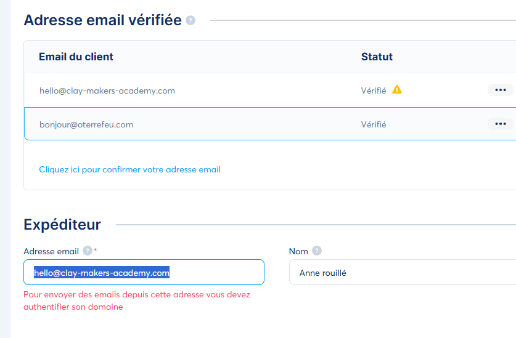Click the Nom field label
516x338 pixels.
coord(298,252)
